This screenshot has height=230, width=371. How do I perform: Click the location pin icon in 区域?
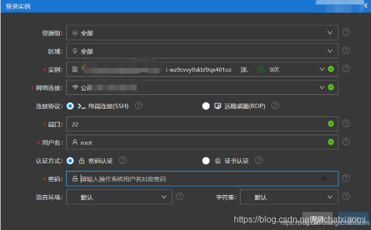pos(75,51)
